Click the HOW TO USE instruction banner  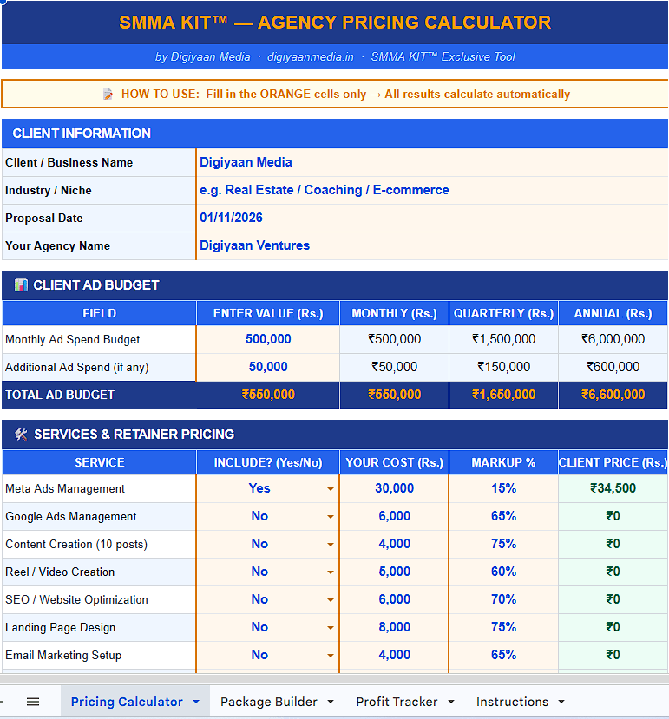pyautogui.click(x=335, y=94)
